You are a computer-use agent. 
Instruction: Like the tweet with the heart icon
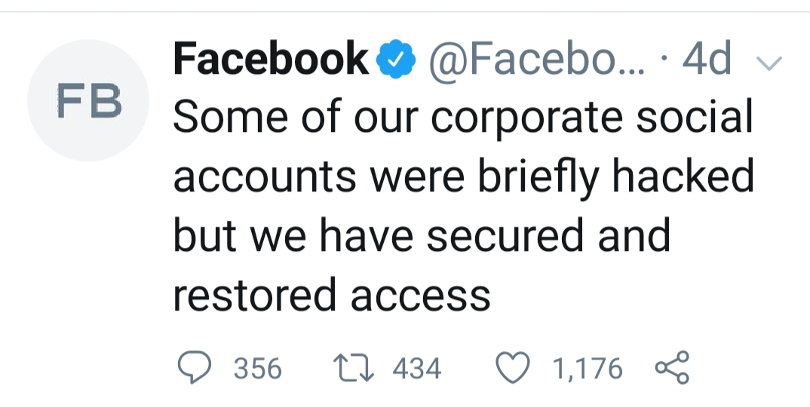pos(512,367)
